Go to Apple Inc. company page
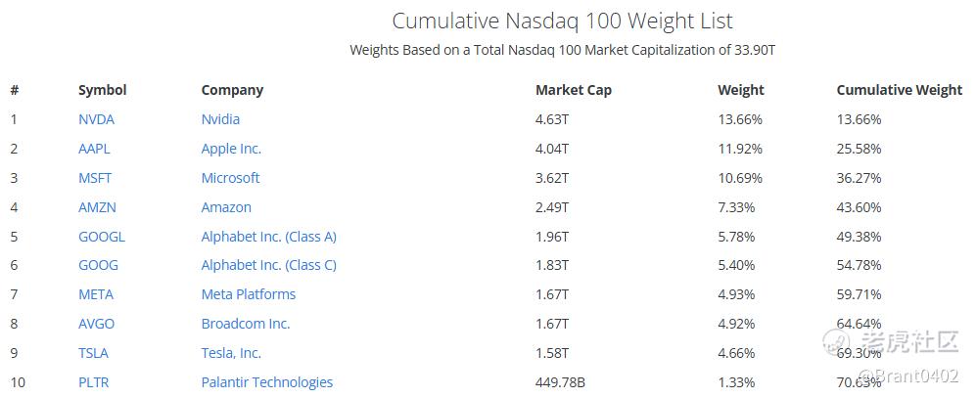Screen dimensions: 977x398 pyautogui.click(x=231, y=149)
